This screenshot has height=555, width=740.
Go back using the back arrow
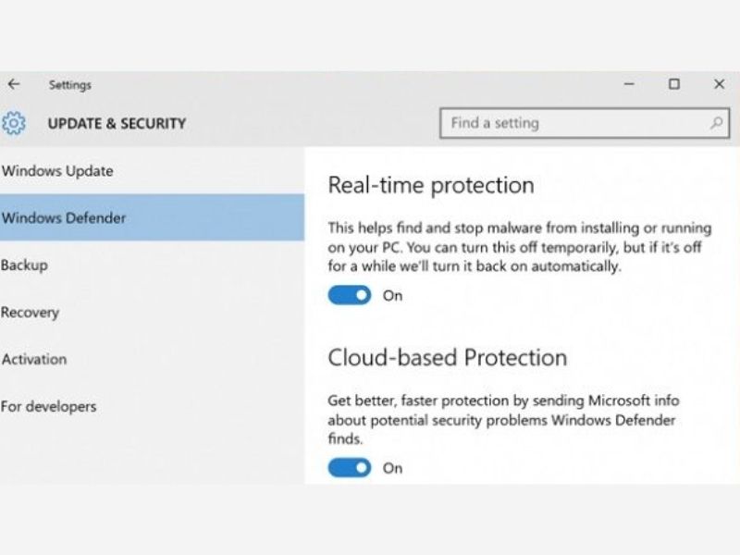(13, 84)
